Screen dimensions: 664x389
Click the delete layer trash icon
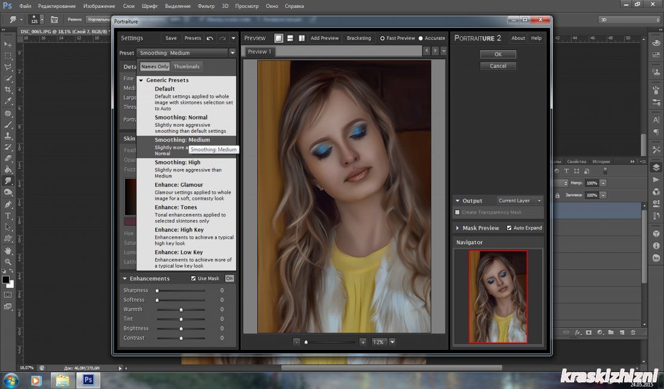tap(633, 333)
